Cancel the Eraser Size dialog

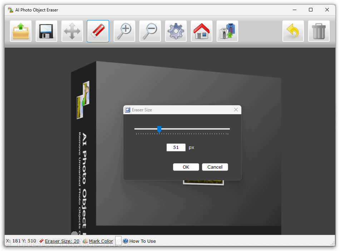pyautogui.click(x=215, y=167)
